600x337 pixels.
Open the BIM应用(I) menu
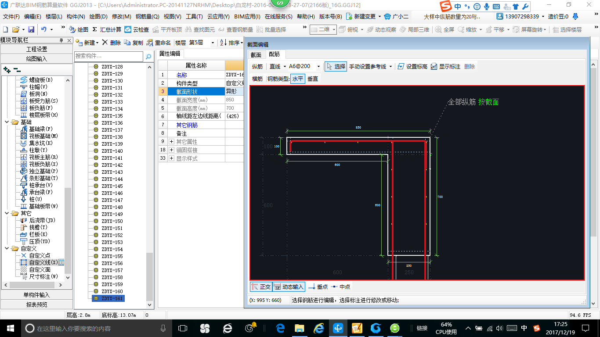coord(247,17)
